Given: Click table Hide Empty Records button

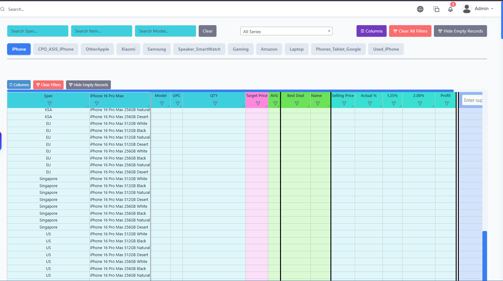Looking at the screenshot, I should point(88,85).
